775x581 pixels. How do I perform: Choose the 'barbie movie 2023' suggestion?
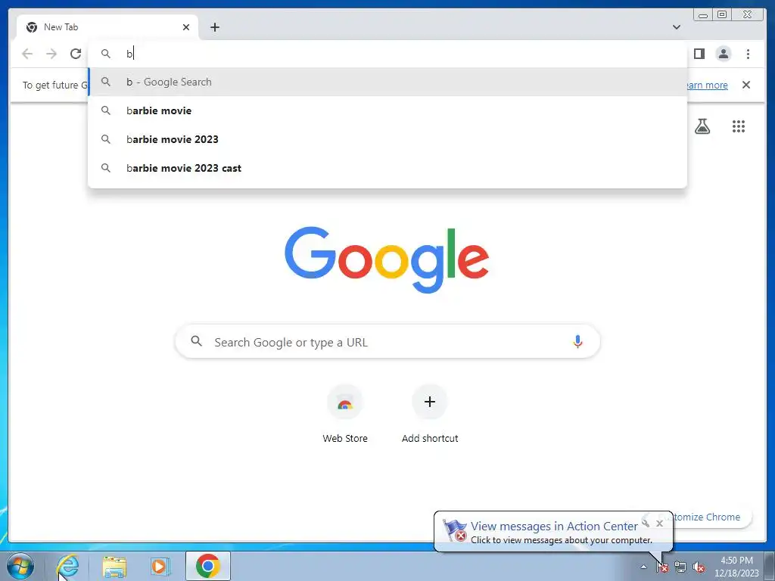[x=387, y=139]
